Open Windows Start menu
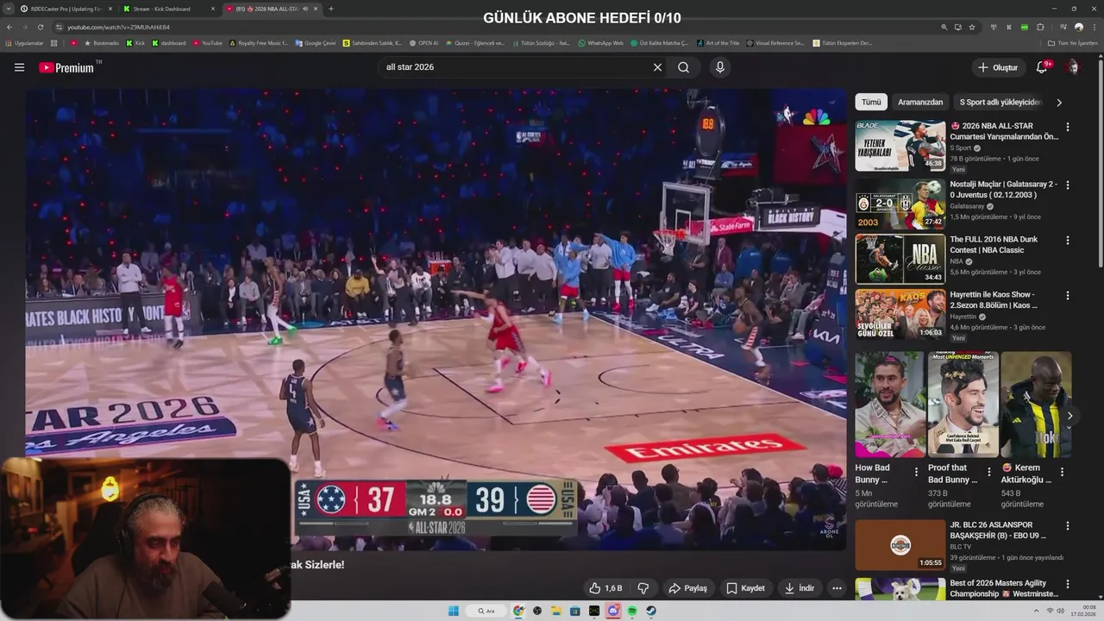This screenshot has height=621, width=1104. point(454,611)
